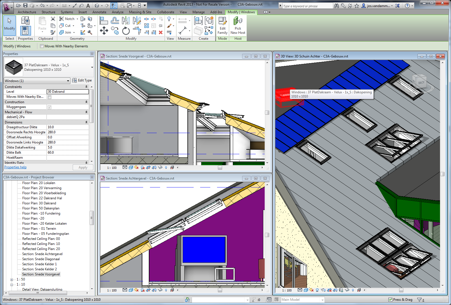This screenshot has height=305, width=451.
Task: Open the Architecture ribbon tab
Action: tap(27, 12)
